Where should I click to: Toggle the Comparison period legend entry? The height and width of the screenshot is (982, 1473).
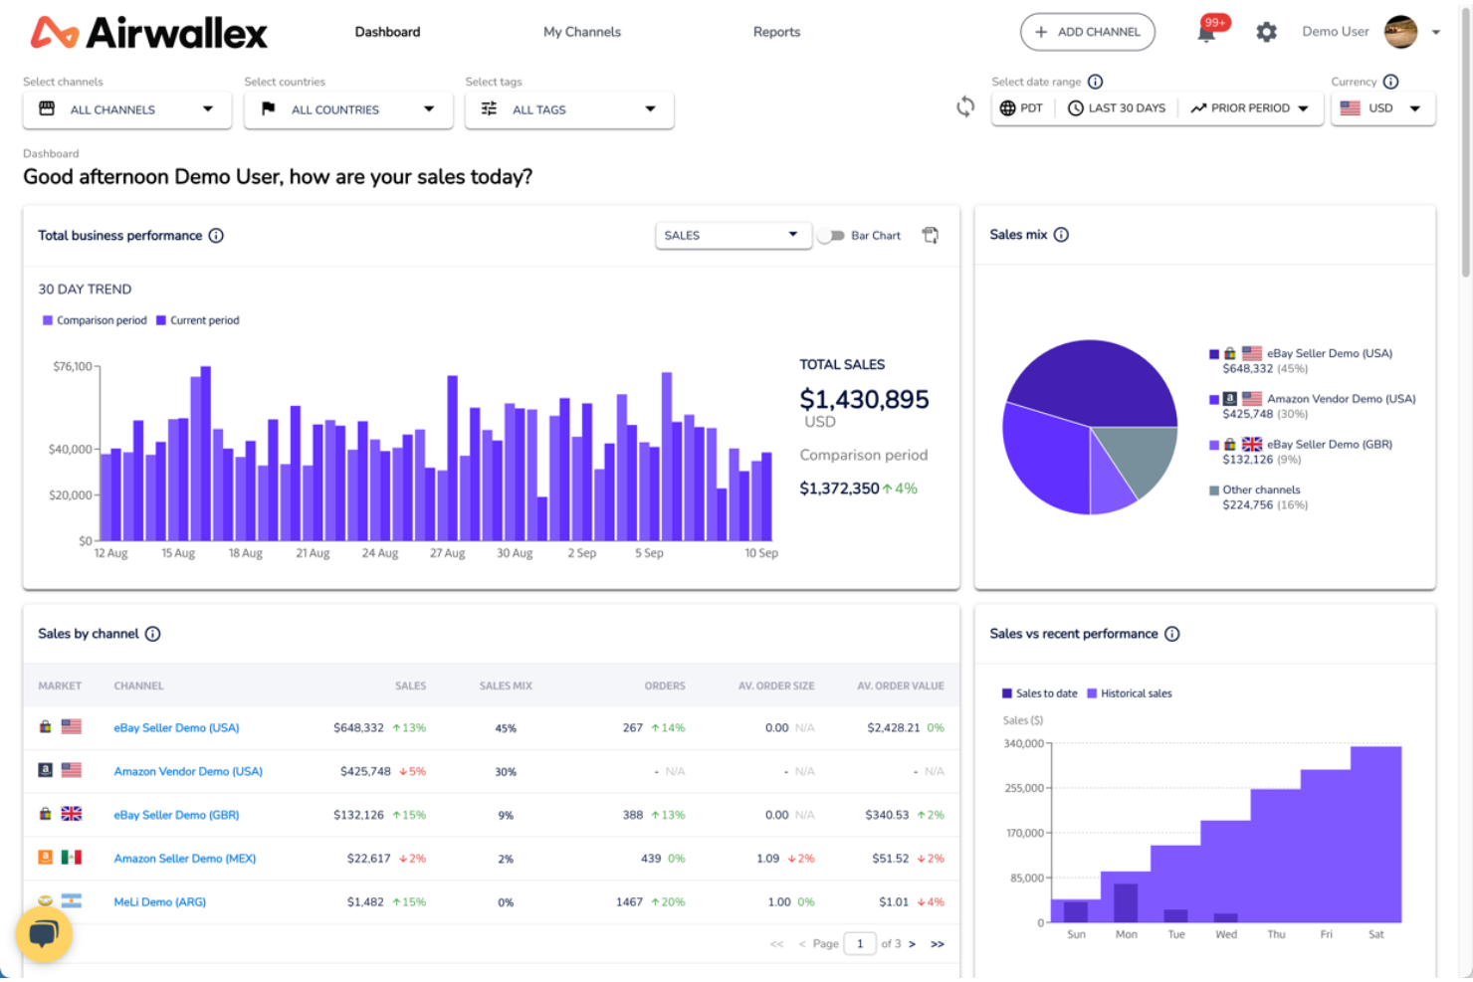tap(95, 319)
